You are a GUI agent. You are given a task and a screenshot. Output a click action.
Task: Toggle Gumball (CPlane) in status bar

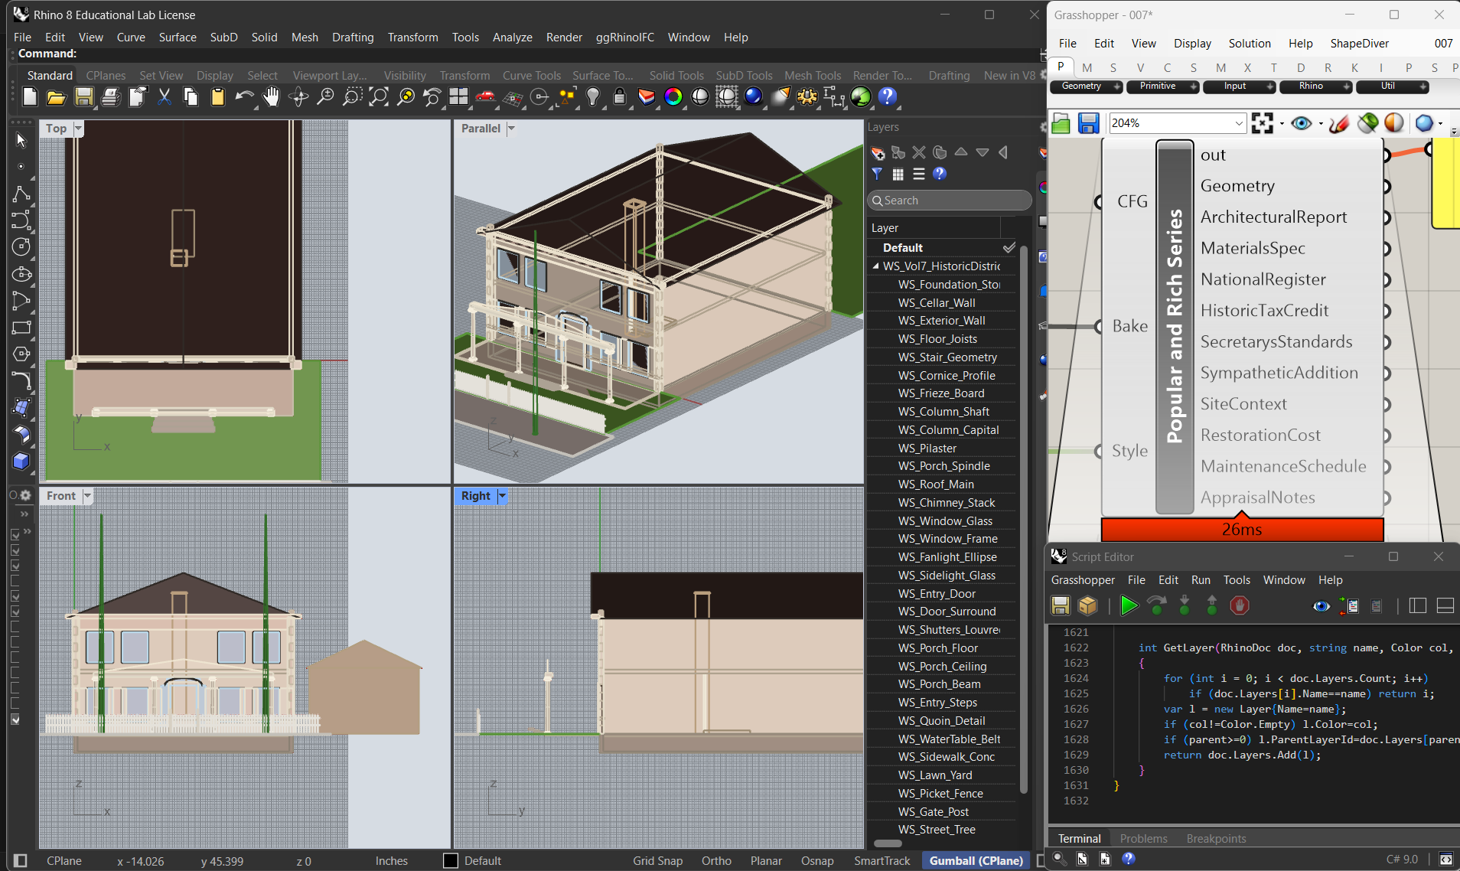click(976, 861)
